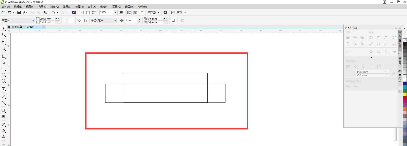Open the 单位 units dropdown
407x146 pixels.
[115, 21]
